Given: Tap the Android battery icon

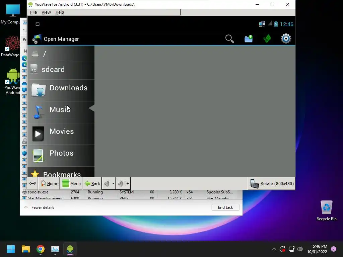Looking at the screenshot, I should click(276, 24).
